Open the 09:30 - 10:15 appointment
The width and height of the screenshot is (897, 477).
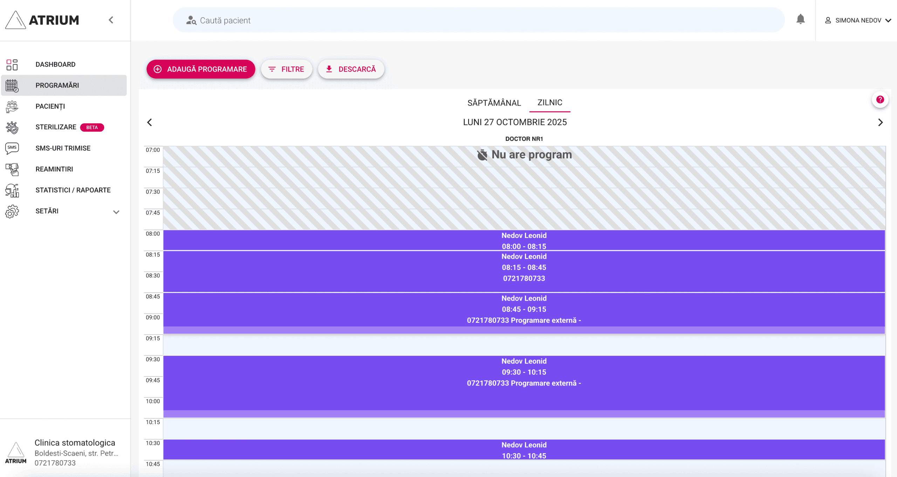click(x=524, y=387)
